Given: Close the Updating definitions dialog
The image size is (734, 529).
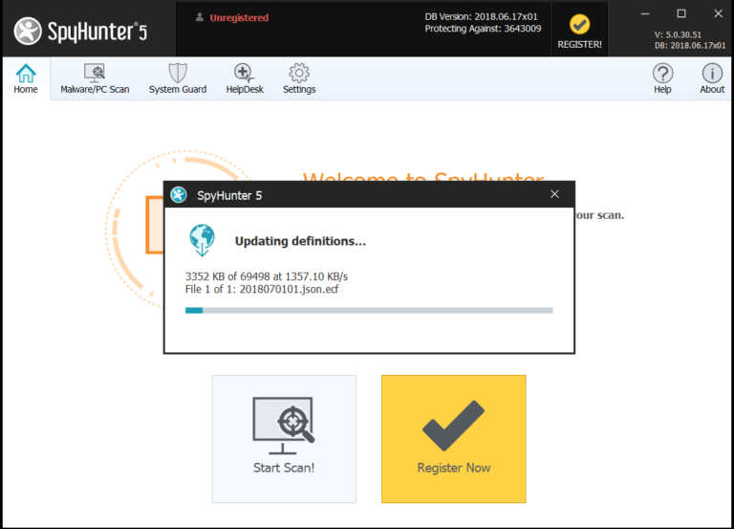Looking at the screenshot, I should [x=554, y=194].
